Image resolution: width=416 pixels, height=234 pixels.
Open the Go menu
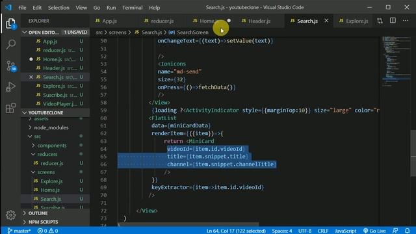point(97,8)
